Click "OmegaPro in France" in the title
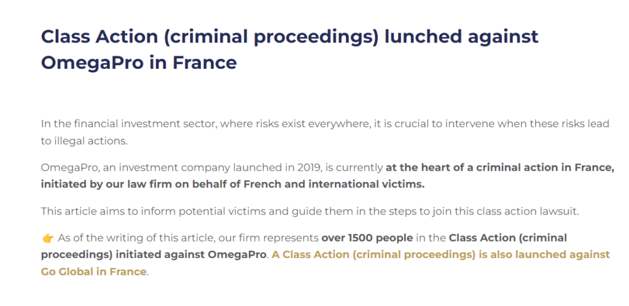Image resolution: width=629 pixels, height=306 pixels. 139,62
